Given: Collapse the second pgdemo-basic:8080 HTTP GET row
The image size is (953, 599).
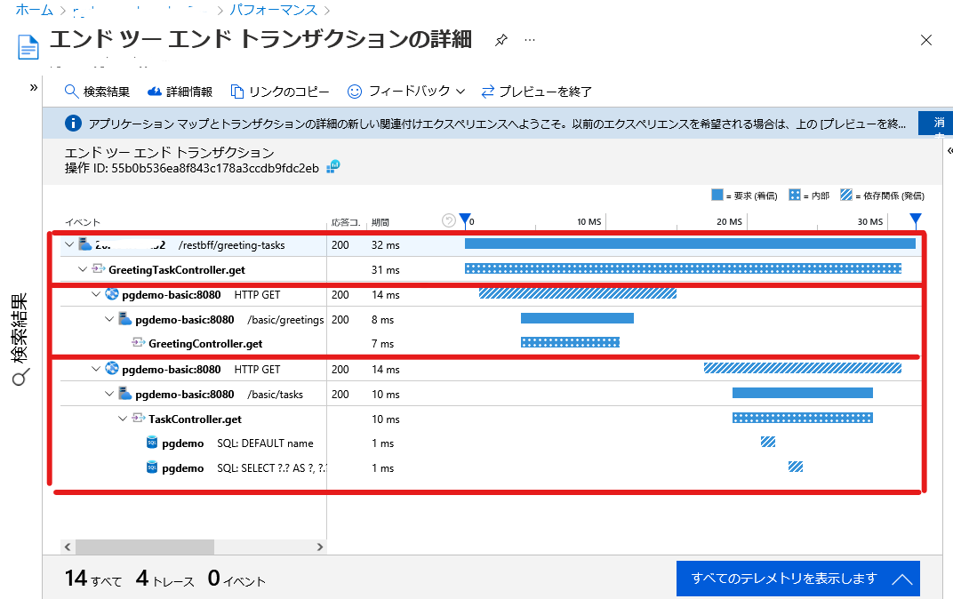Looking at the screenshot, I should coord(96,369).
